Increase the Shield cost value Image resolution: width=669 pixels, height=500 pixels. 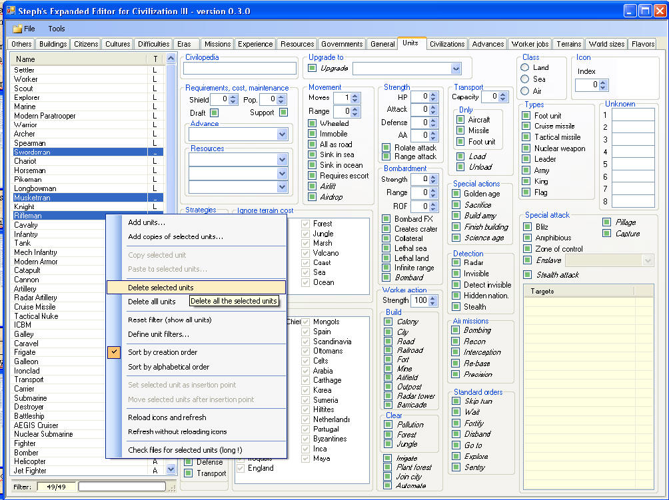click(233, 97)
